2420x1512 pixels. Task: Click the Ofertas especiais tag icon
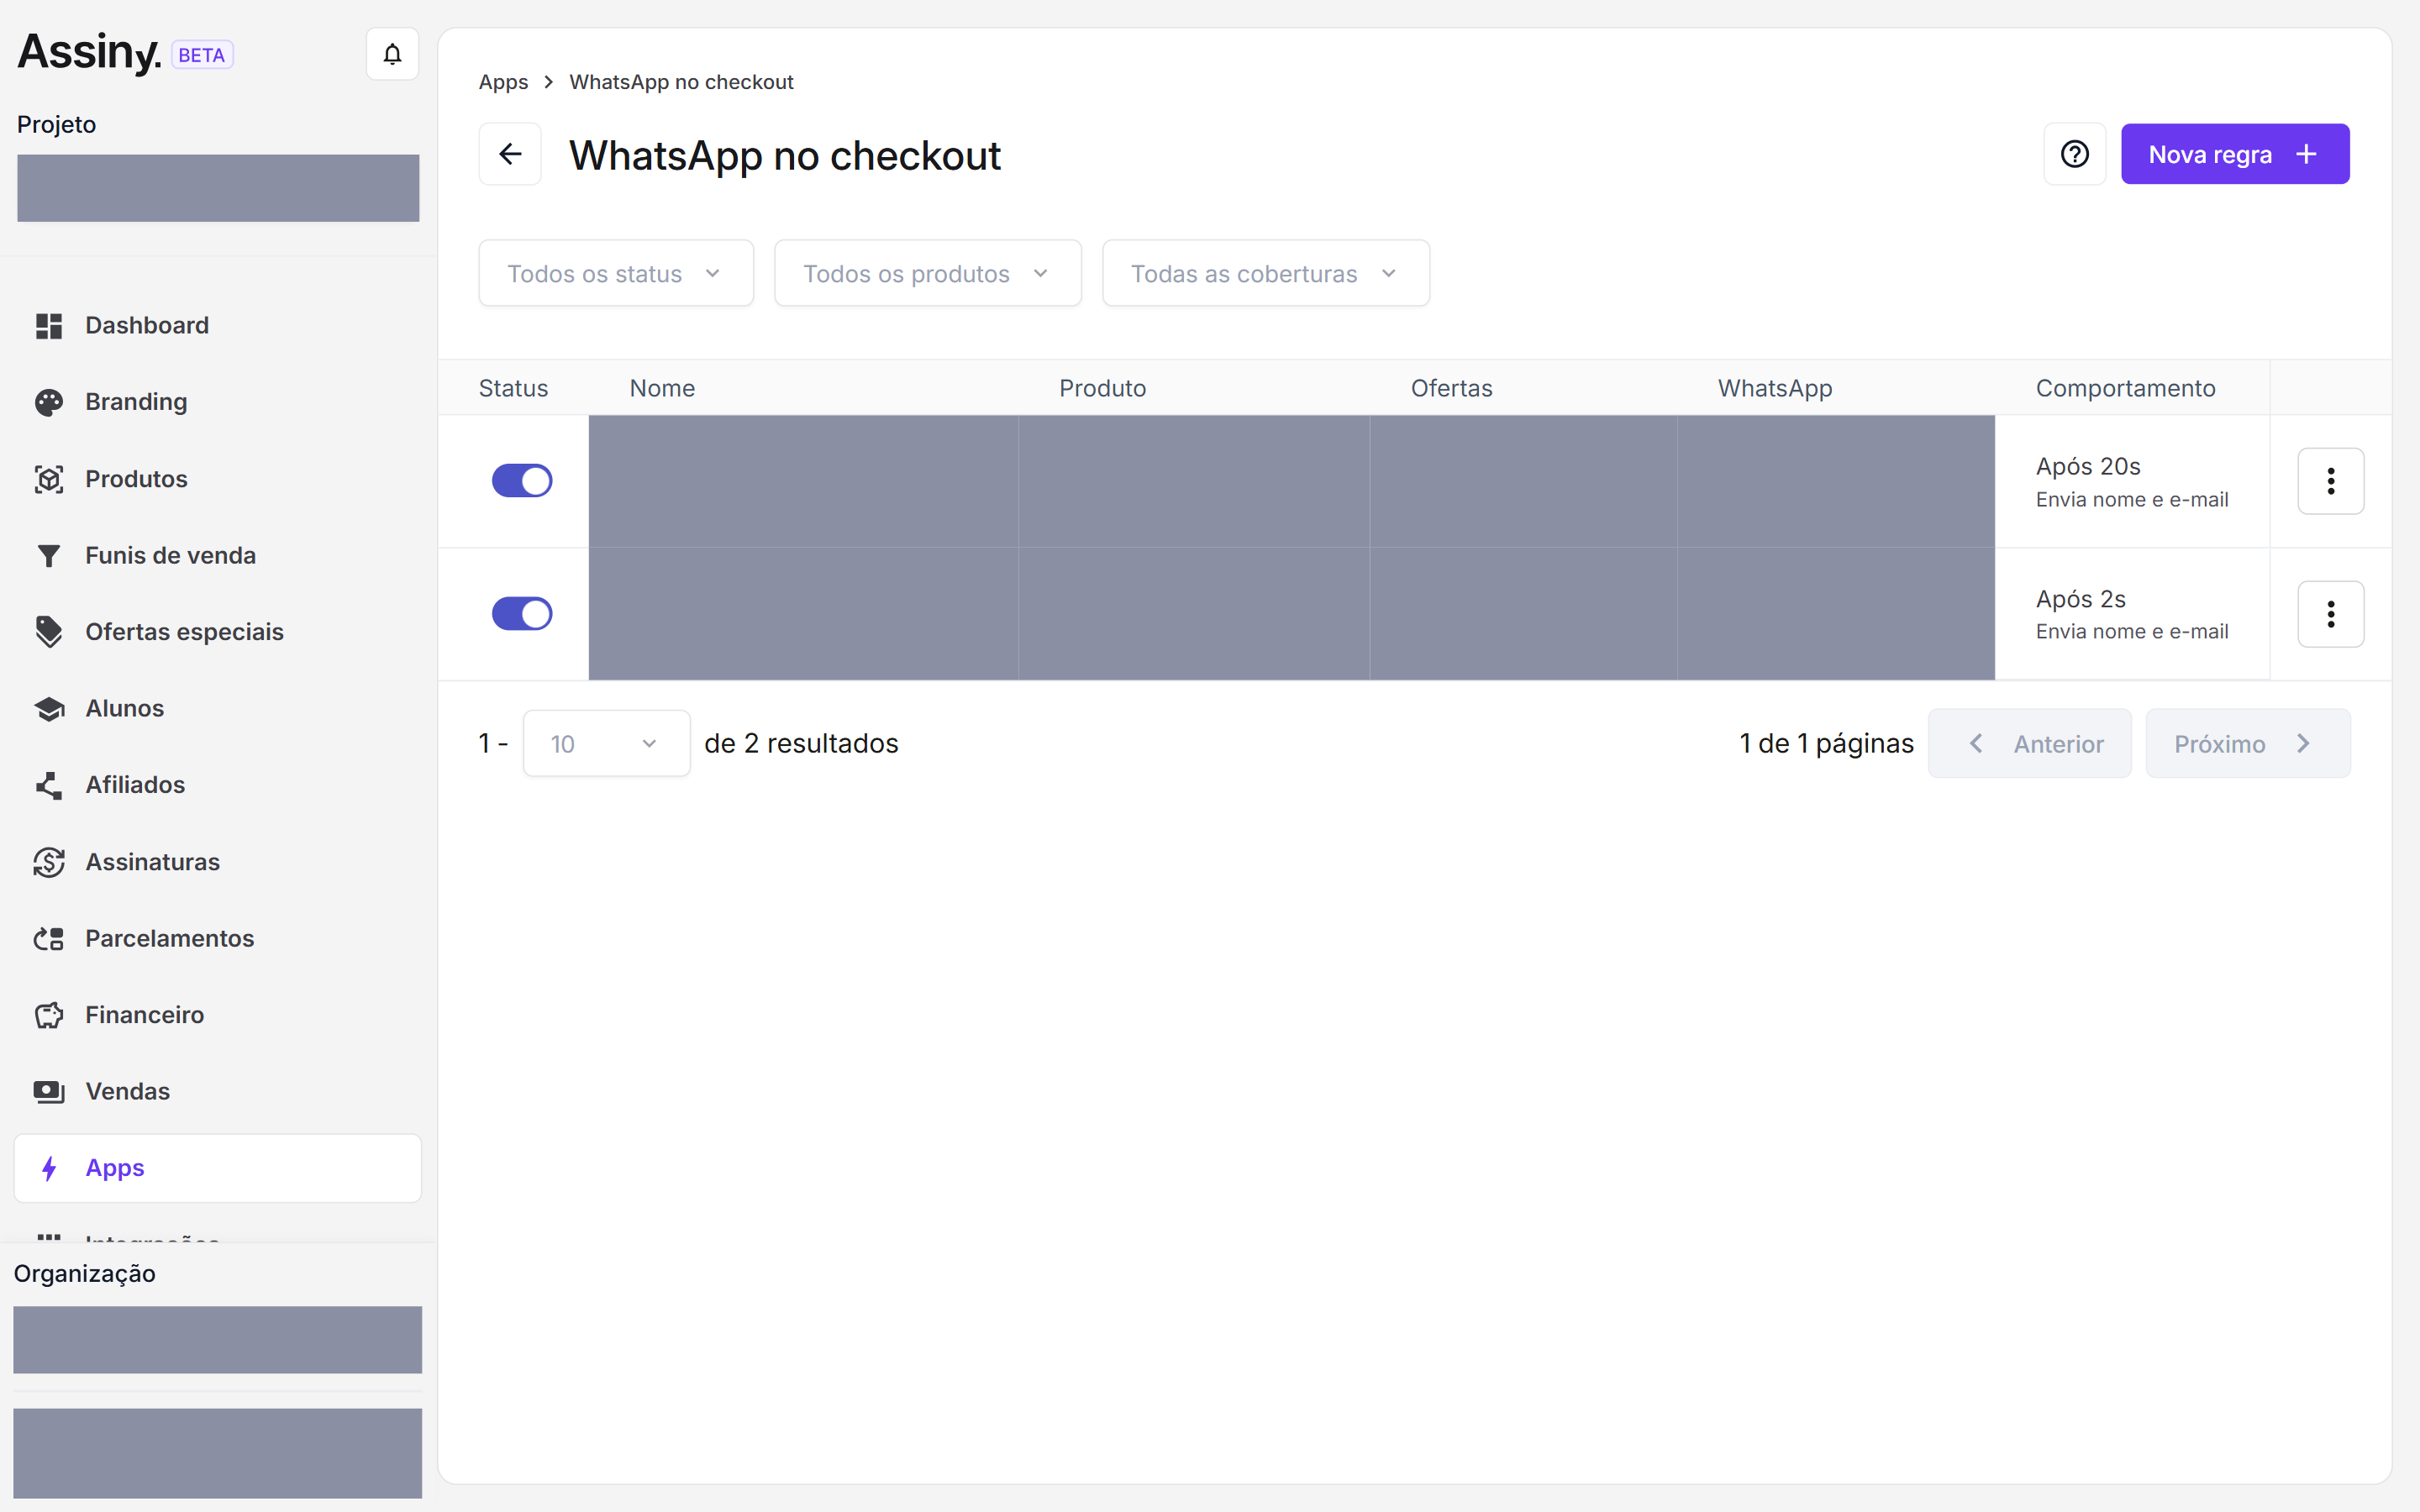(x=48, y=632)
